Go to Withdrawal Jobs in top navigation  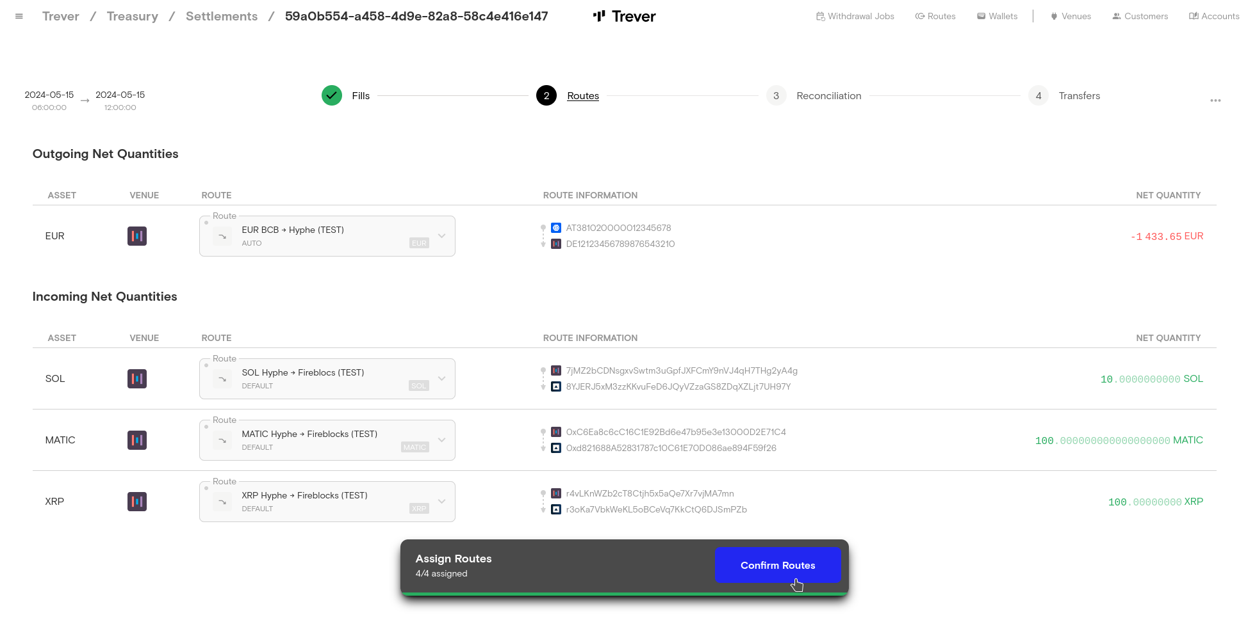pyautogui.click(x=855, y=17)
